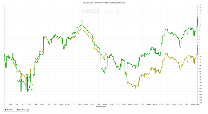Click the x-axis label '3,856'
Screen dimensions: 208x114
pyautogui.click(x=130, y=104)
